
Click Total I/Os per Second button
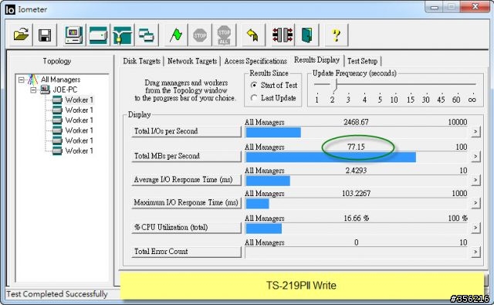coord(186,131)
